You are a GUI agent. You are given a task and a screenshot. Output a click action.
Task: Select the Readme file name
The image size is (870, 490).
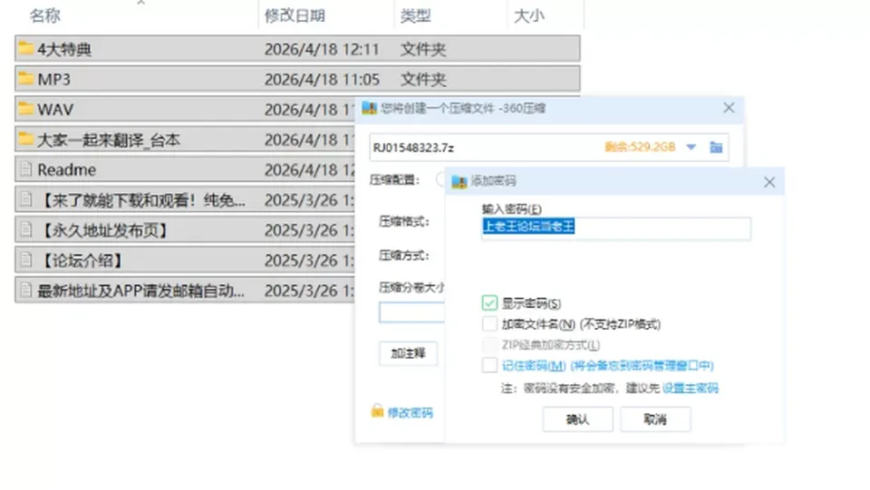[x=66, y=169]
